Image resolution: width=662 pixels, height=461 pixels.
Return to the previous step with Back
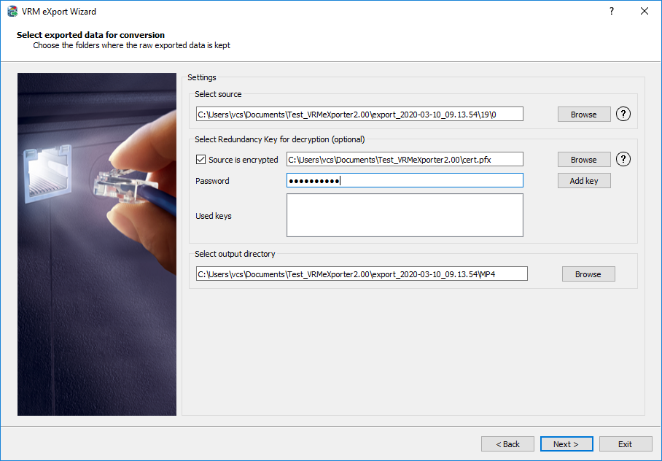(507, 444)
